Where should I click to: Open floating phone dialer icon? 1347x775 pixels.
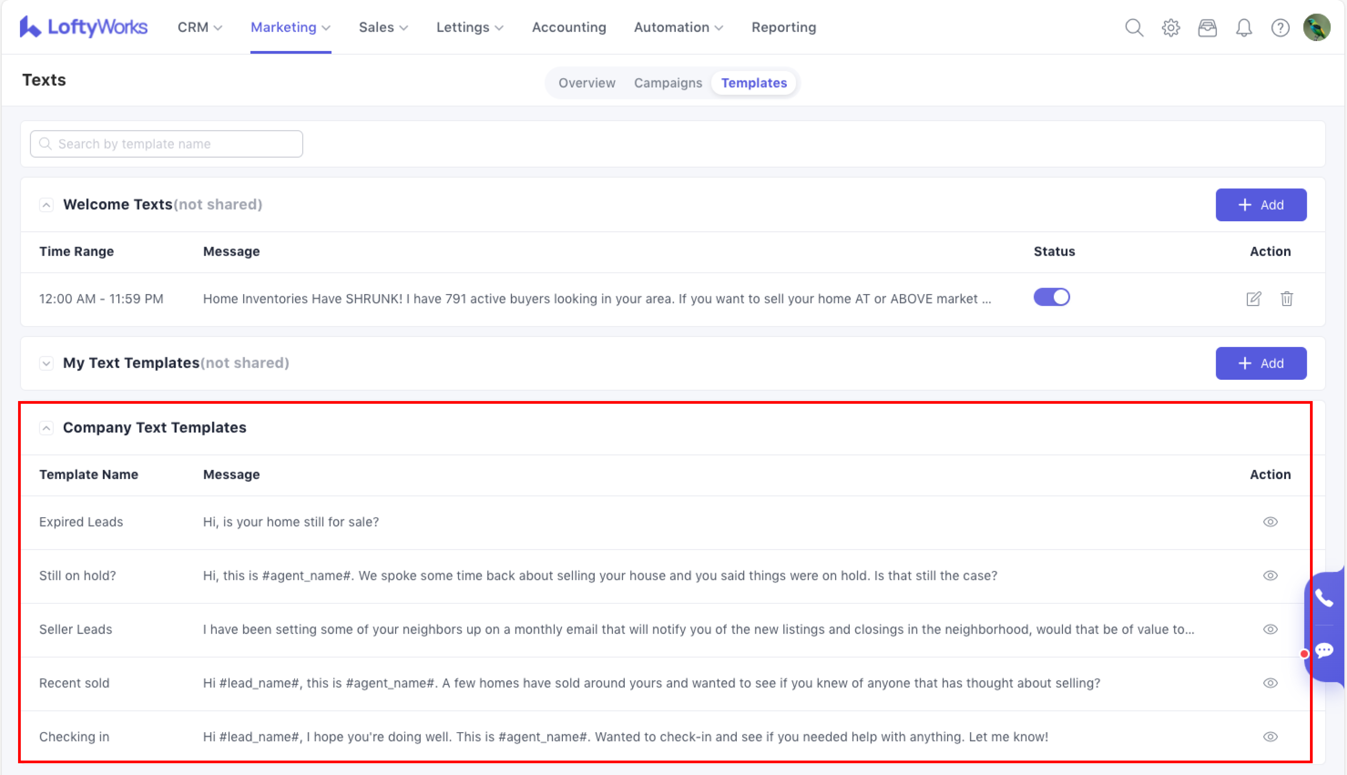click(x=1324, y=598)
